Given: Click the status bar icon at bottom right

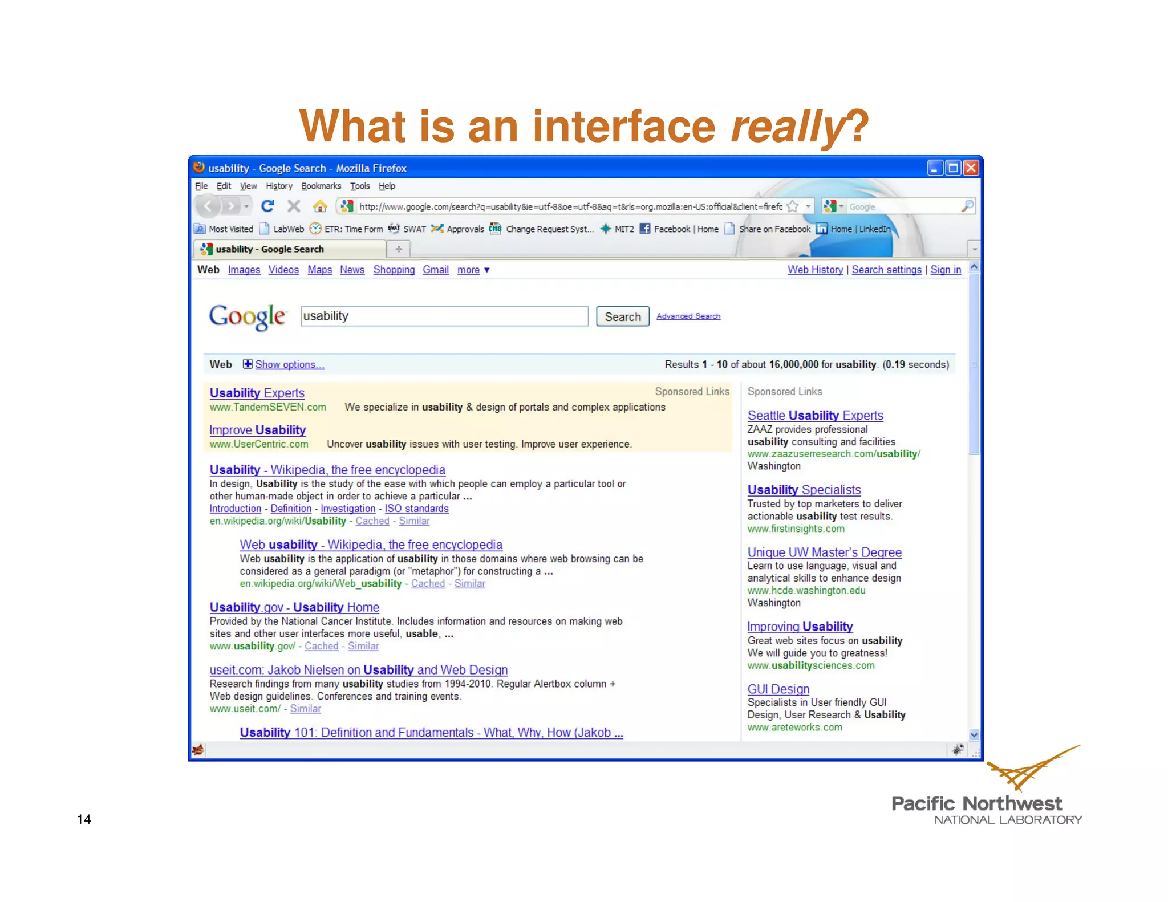Looking at the screenshot, I should [x=958, y=750].
